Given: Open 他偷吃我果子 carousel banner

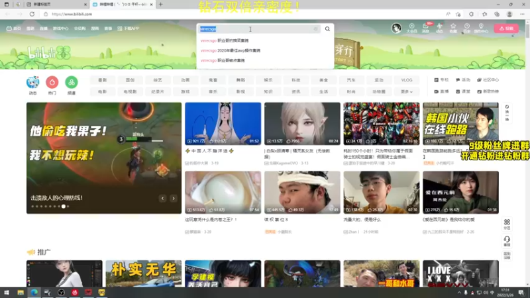Looking at the screenshot, I should [x=104, y=158].
